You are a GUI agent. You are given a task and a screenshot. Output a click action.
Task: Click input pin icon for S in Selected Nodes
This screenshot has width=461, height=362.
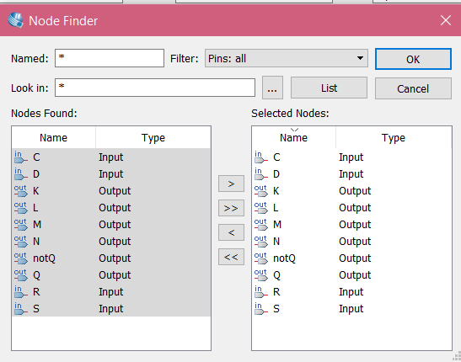coord(261,309)
